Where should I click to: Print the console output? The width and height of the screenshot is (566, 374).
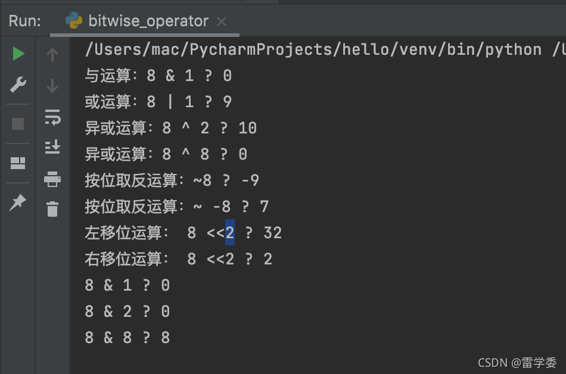pos(52,179)
